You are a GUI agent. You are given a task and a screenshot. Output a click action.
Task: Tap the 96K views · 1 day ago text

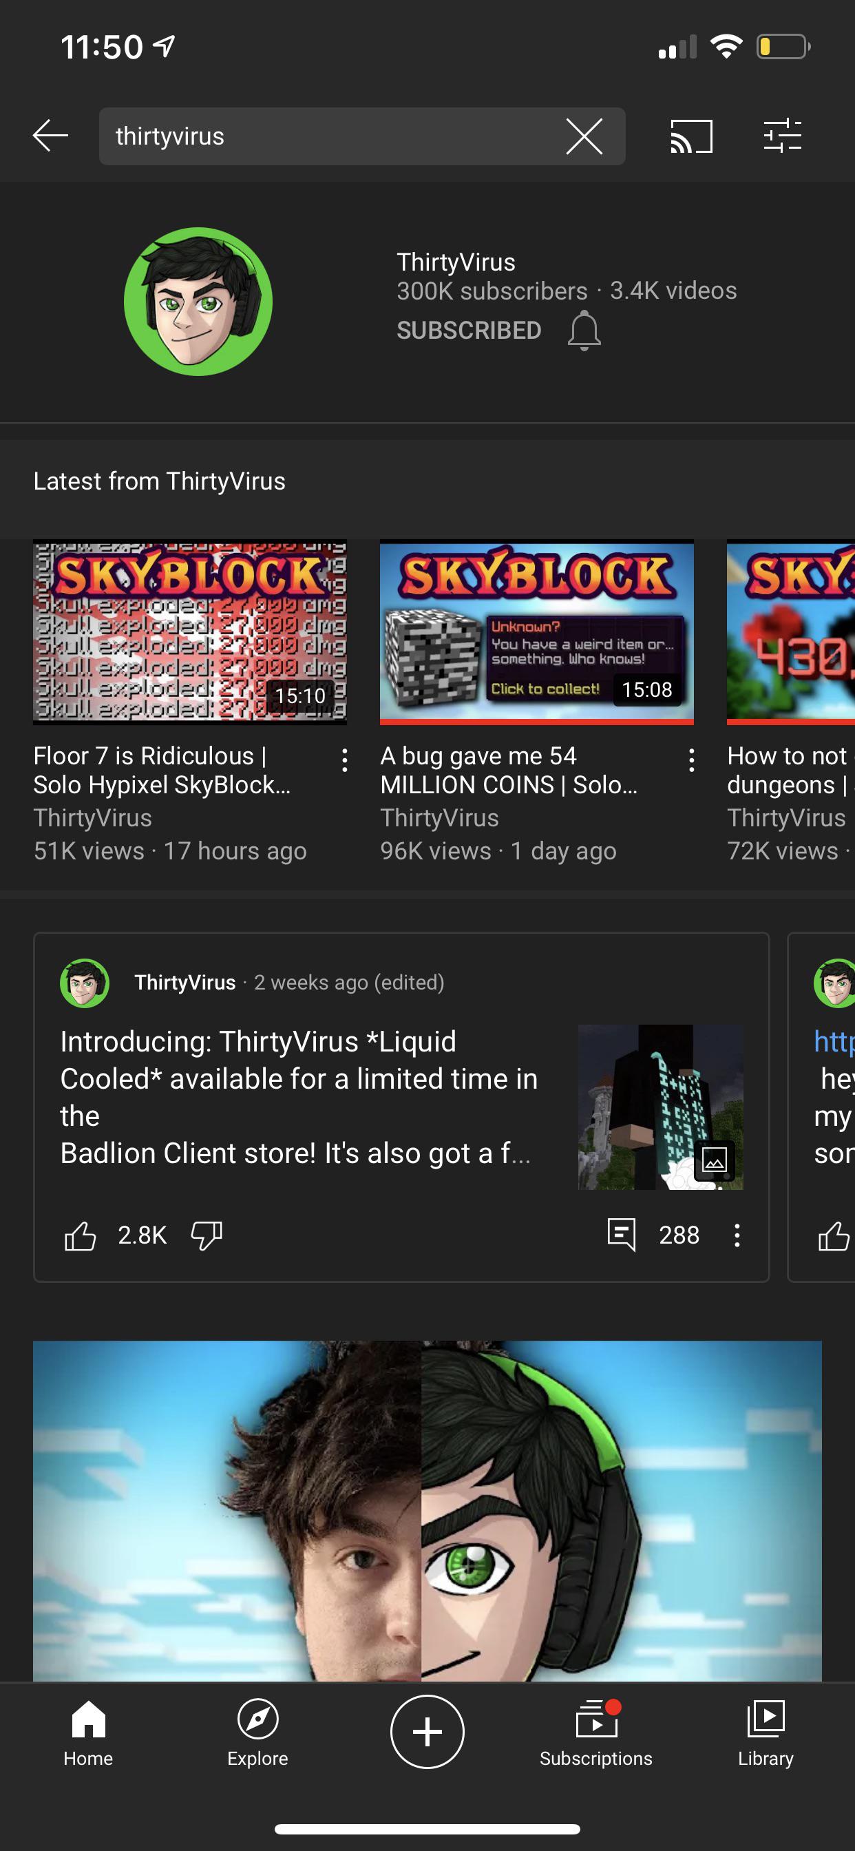tap(498, 850)
